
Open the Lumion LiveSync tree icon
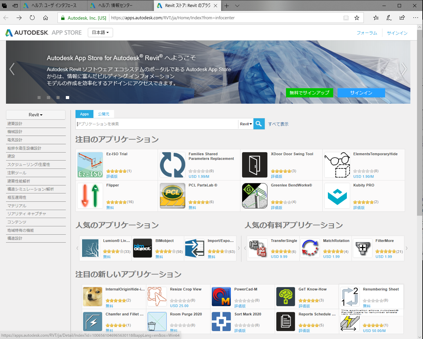[90, 248]
